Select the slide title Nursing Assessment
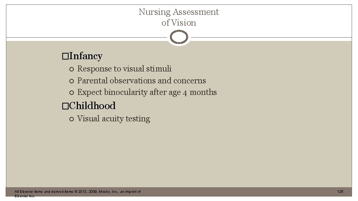This screenshot has width=358, height=201. coord(179,12)
